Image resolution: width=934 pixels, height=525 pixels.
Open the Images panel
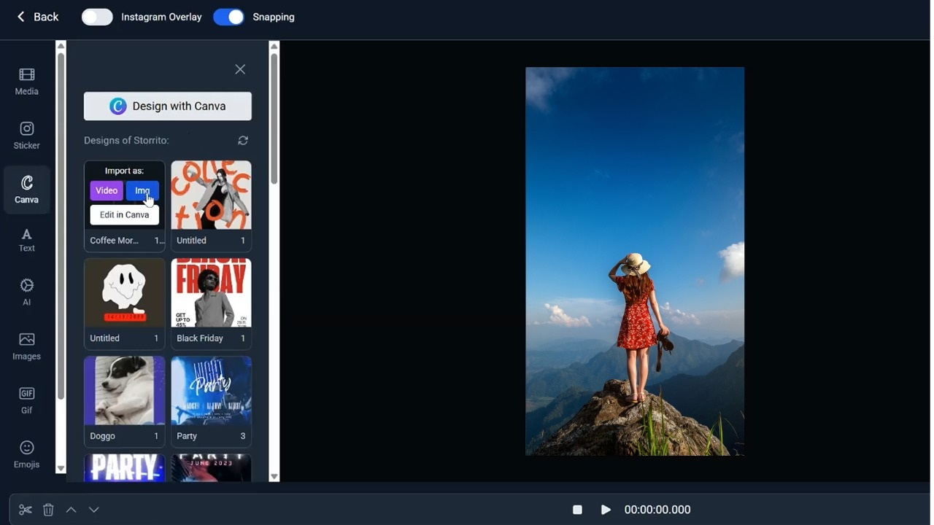coord(27,346)
